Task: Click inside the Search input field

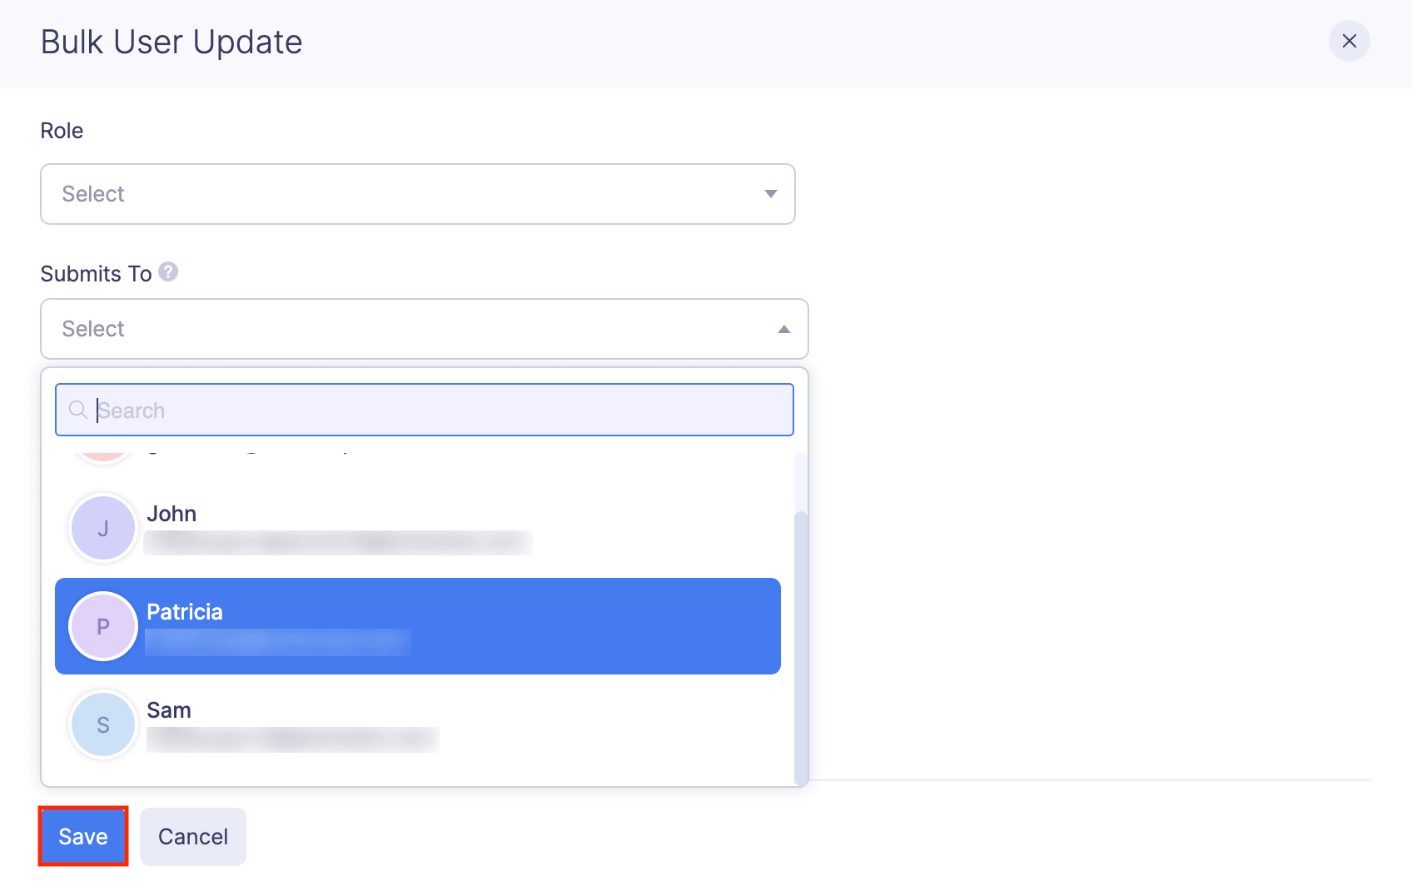Action: coord(333,410)
